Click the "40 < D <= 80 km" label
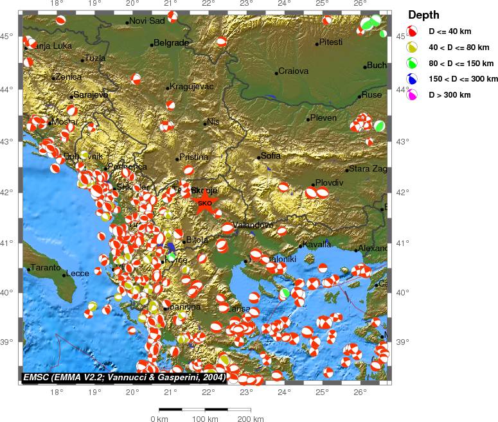The width and height of the screenshot is (498, 422). (459, 48)
